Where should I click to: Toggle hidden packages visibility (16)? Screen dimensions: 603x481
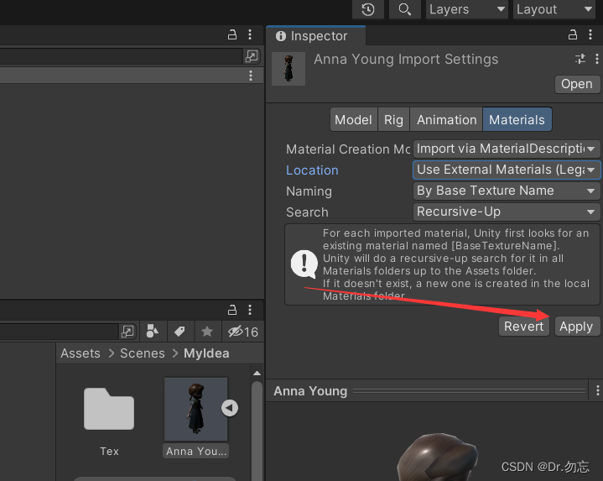pyautogui.click(x=243, y=332)
